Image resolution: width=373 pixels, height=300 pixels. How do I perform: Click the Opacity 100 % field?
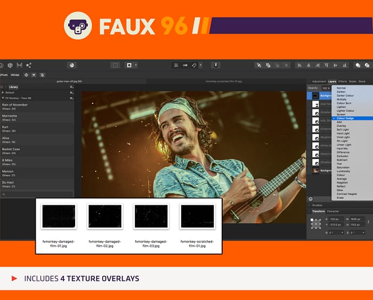pos(326,88)
